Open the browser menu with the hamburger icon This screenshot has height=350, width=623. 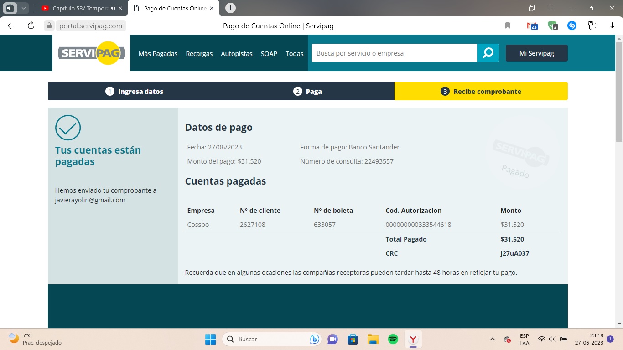point(551,8)
